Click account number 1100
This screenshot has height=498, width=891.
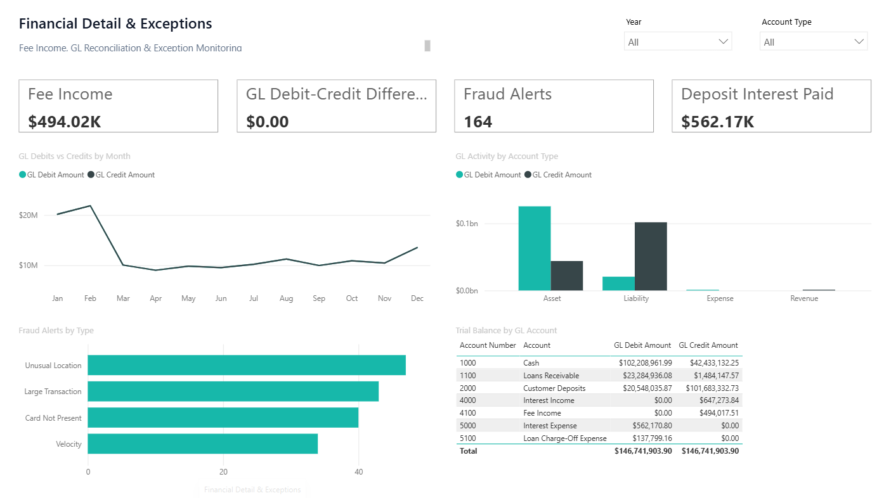[467, 376]
